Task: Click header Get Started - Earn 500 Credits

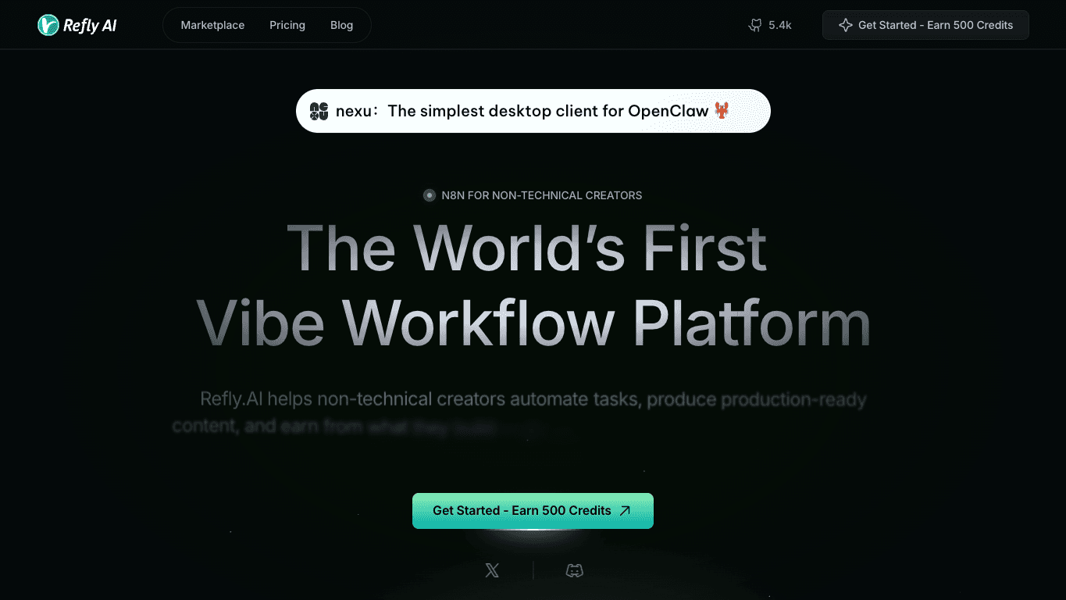Action: click(925, 25)
